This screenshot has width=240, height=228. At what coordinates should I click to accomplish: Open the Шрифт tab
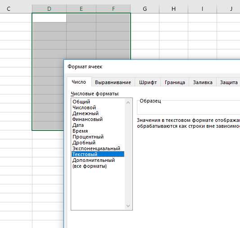pyautogui.click(x=148, y=82)
